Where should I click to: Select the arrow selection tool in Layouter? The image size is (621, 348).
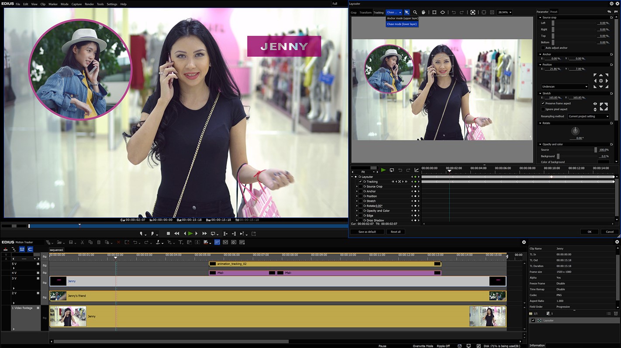pos(407,12)
